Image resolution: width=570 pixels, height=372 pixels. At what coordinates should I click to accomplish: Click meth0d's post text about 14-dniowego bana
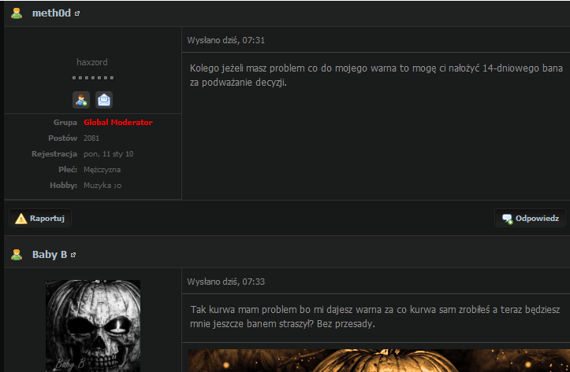coord(376,75)
